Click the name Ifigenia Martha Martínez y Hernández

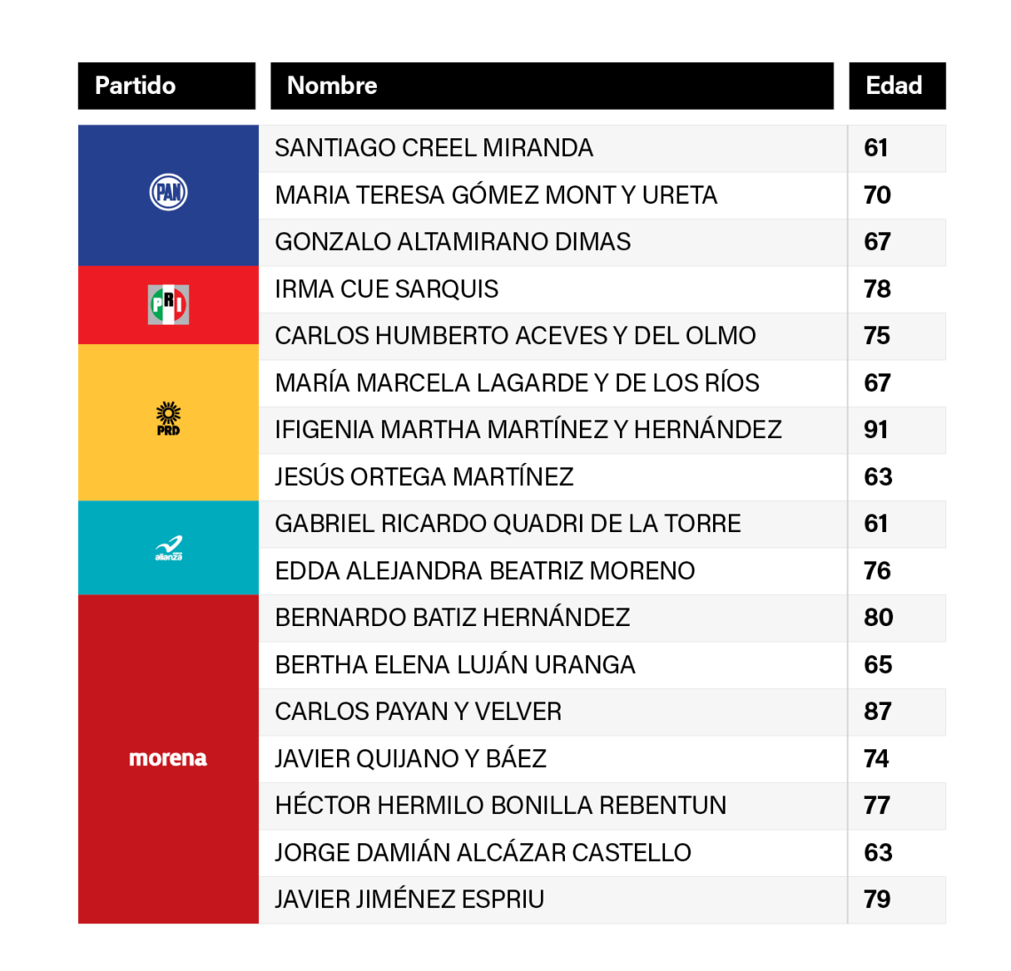[x=528, y=430]
